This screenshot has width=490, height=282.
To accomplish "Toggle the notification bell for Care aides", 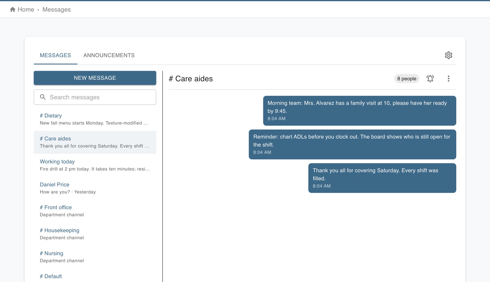I will point(430,79).
